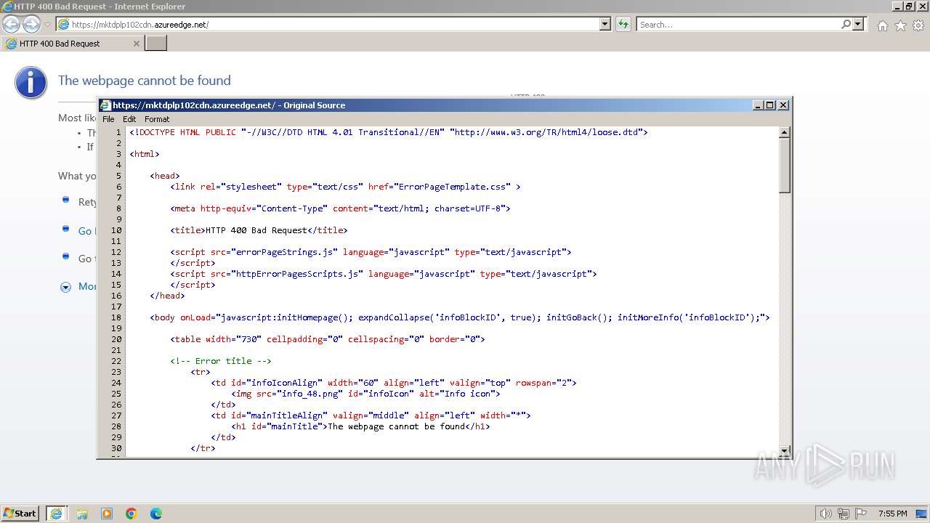The image size is (930, 523).
Task: Expand the More information arrow icon
Action: tap(65, 287)
